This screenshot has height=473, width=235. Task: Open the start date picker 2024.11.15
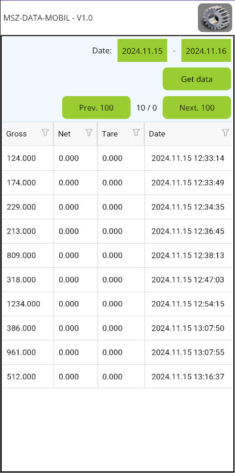pos(142,50)
